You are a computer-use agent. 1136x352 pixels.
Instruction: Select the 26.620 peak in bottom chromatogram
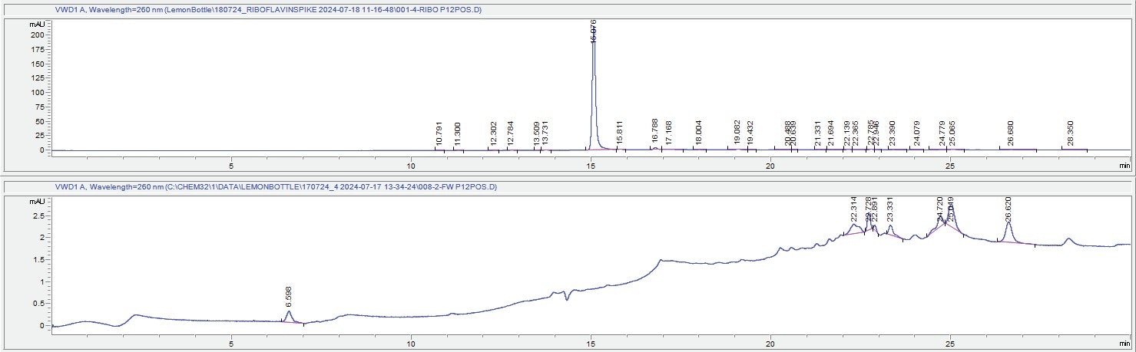click(1008, 222)
